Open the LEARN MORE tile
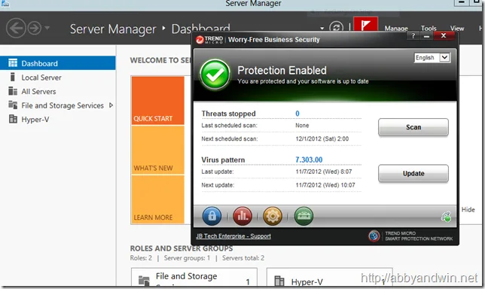 [157, 199]
